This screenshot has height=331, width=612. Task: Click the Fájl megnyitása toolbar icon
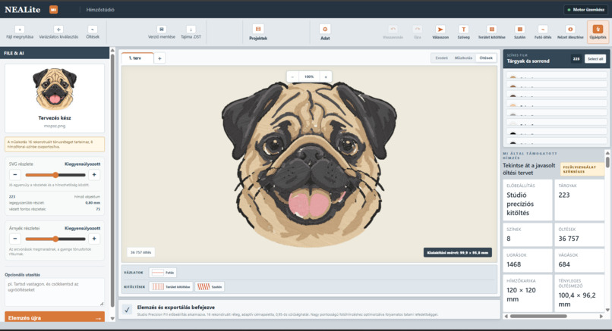click(20, 30)
